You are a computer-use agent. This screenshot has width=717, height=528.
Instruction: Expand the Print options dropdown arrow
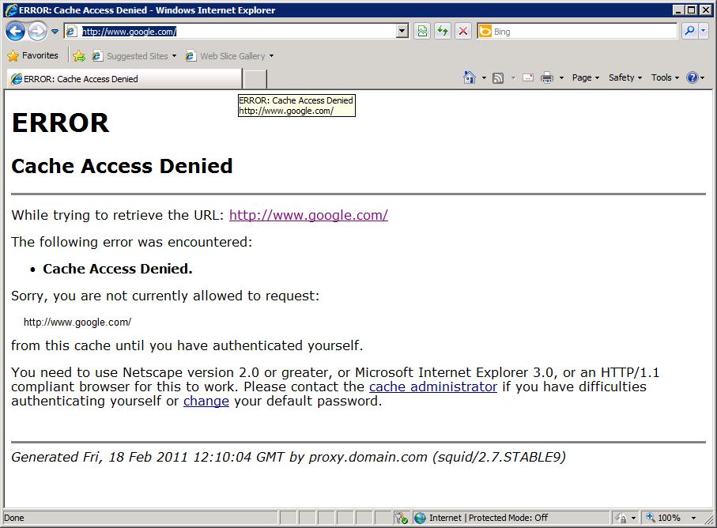tap(561, 77)
